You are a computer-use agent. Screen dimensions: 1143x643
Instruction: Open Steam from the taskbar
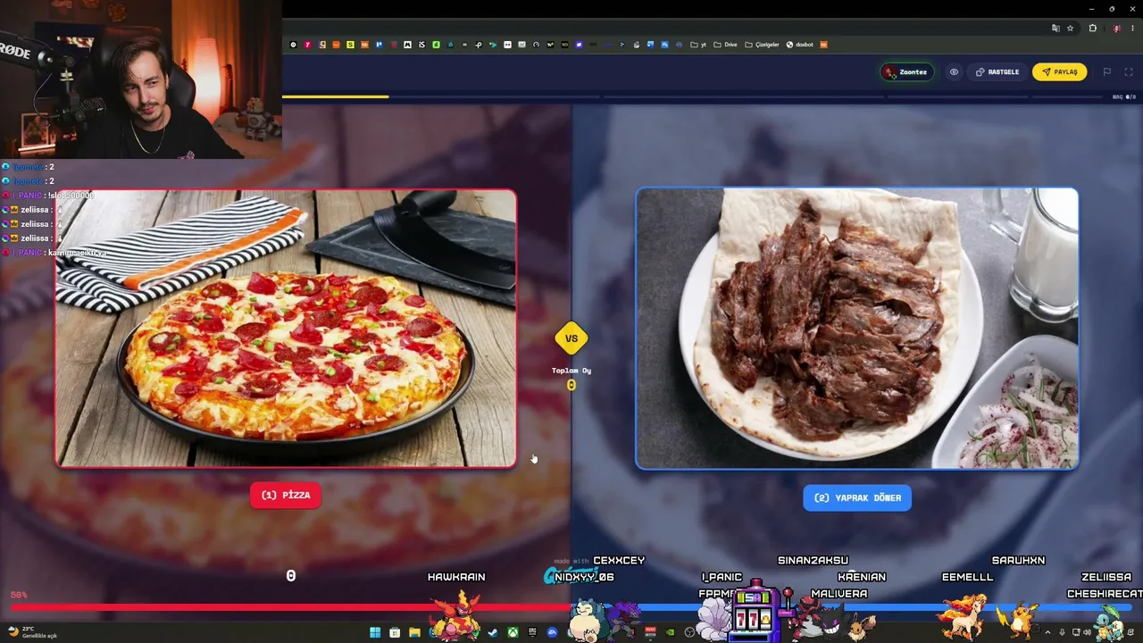tap(492, 632)
